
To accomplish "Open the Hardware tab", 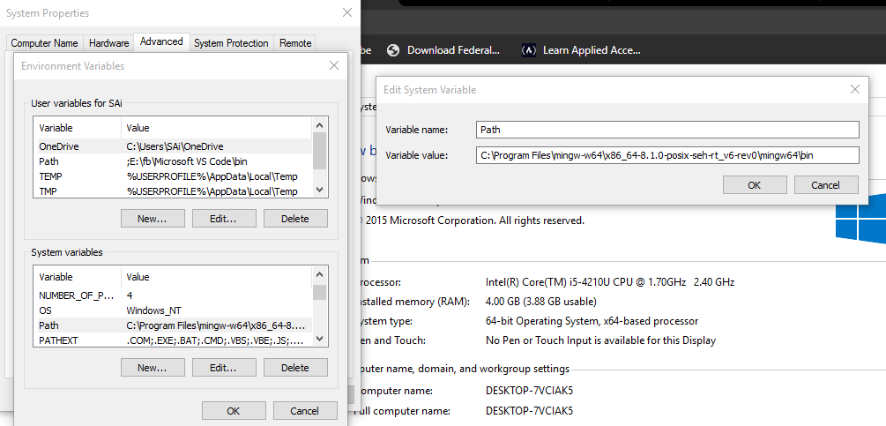I will (x=108, y=43).
